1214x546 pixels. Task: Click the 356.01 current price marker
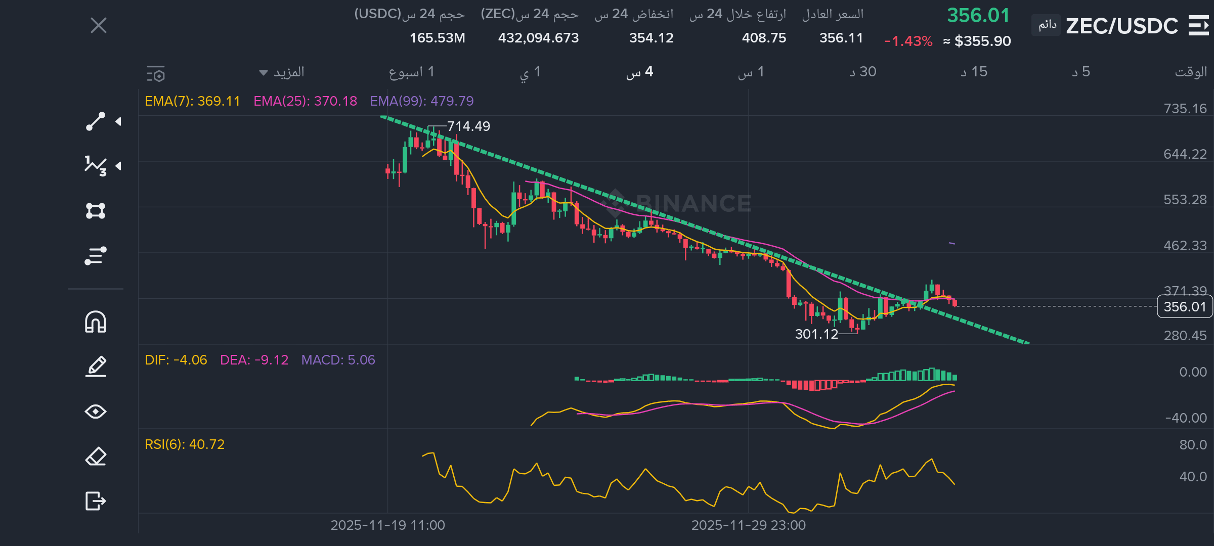1184,307
